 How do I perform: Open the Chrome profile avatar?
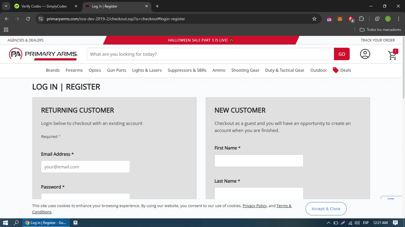[x=388, y=19]
